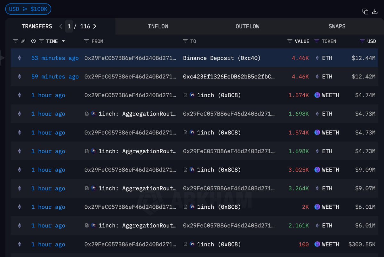Click the total page count 116
This screenshot has width=384, height=257.
pos(85,26)
